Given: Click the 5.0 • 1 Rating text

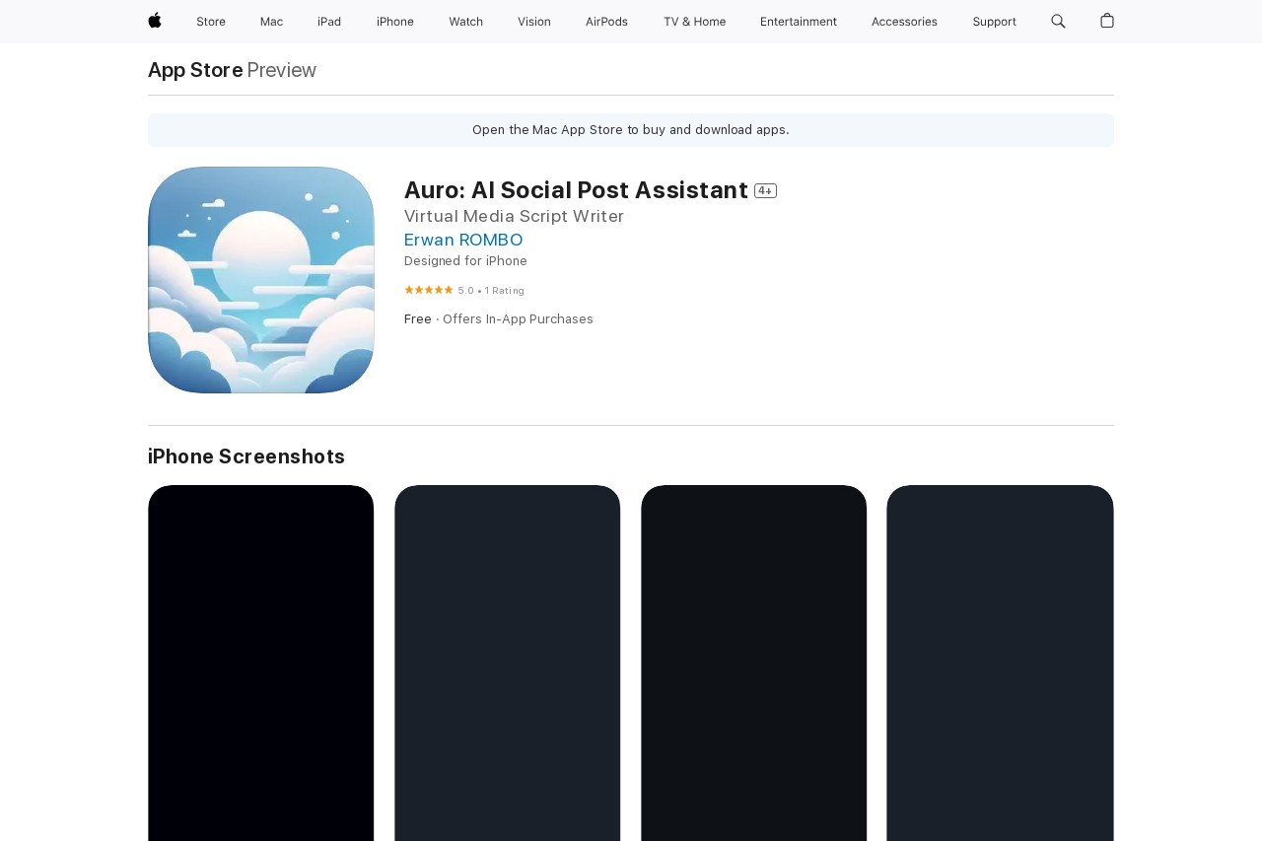Looking at the screenshot, I should point(491,291).
